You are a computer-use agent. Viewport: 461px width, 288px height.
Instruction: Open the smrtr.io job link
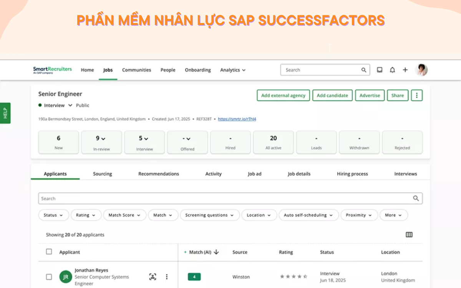pyautogui.click(x=237, y=119)
